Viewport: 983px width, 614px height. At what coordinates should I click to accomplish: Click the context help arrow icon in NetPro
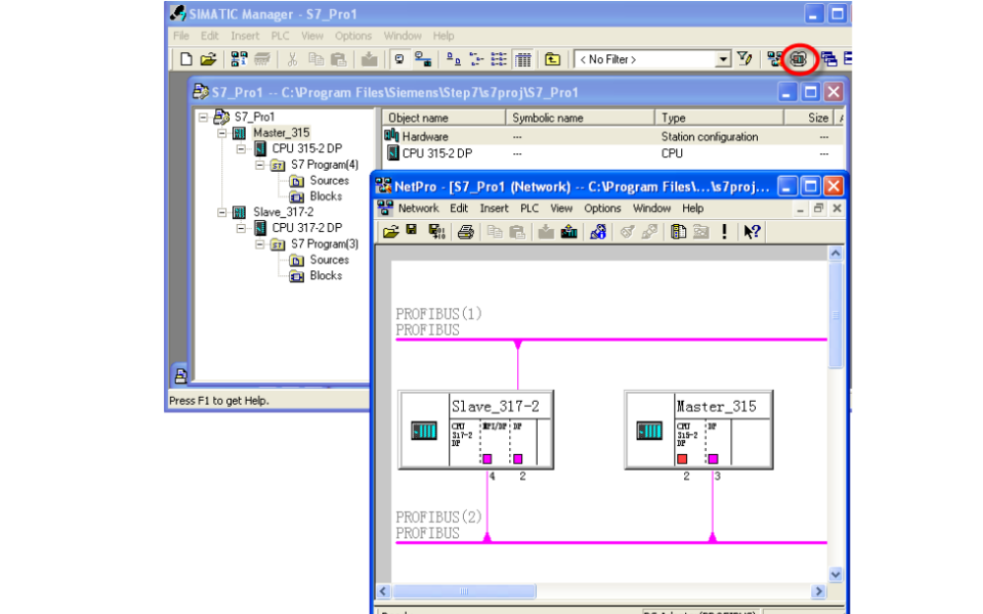click(x=752, y=232)
